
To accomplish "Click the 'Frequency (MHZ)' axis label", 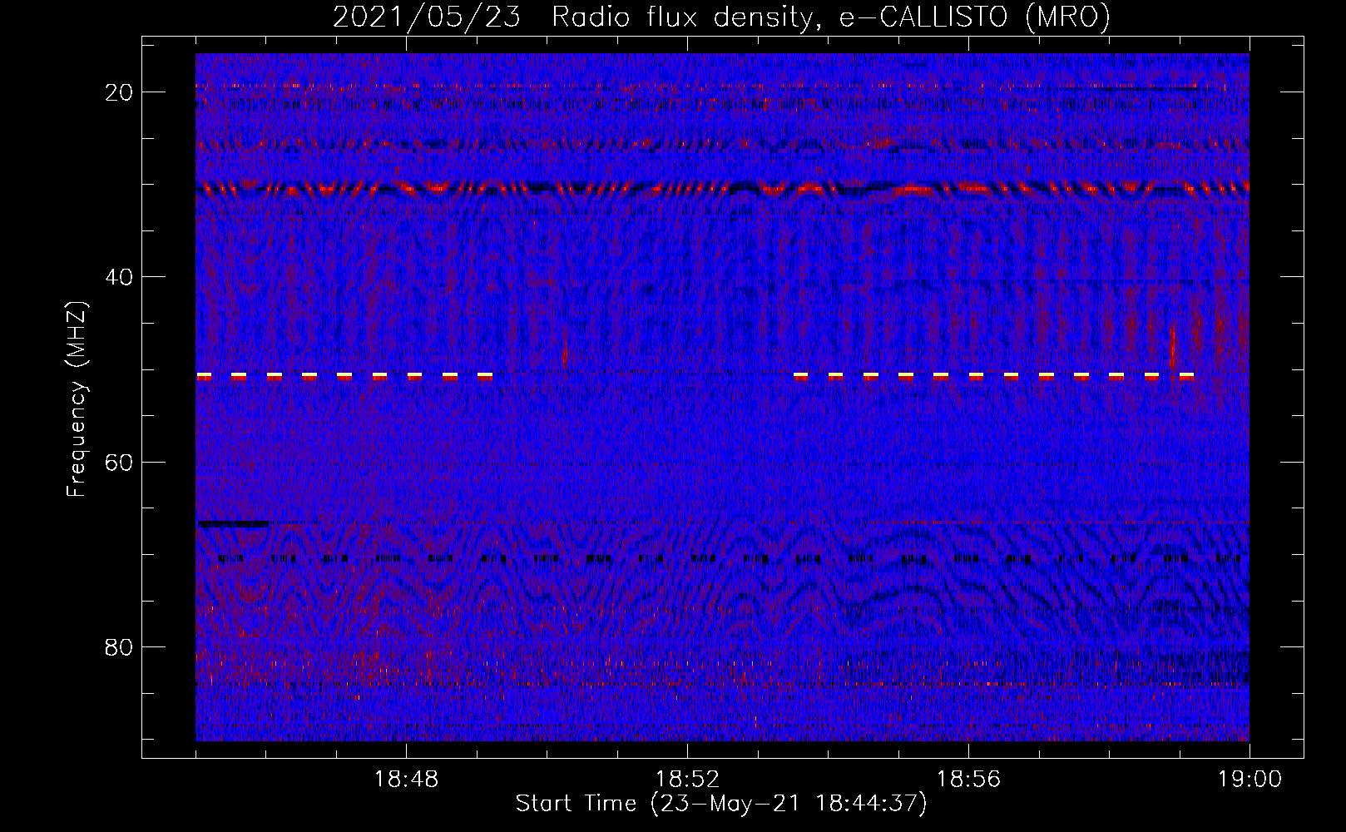I will (77, 399).
